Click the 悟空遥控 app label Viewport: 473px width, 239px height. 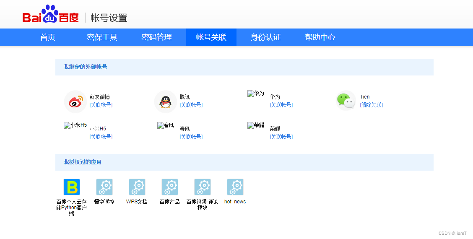point(104,202)
